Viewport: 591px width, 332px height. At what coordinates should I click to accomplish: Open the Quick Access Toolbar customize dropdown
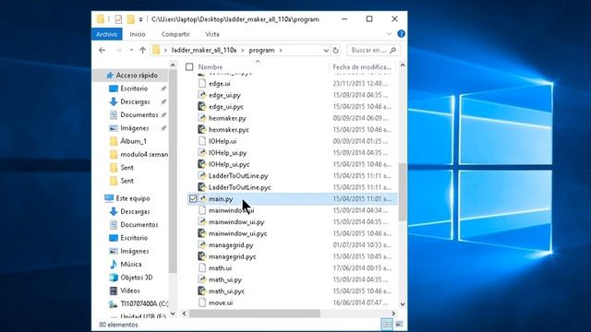pyautogui.click(x=140, y=19)
